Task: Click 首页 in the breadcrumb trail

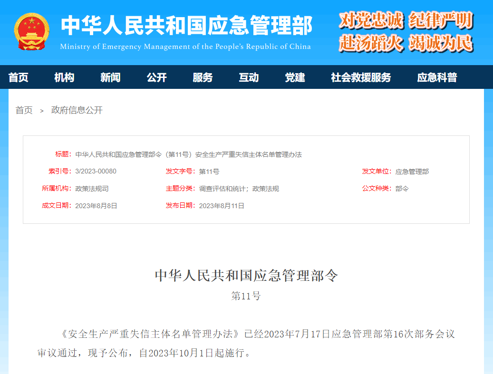Action: point(24,110)
